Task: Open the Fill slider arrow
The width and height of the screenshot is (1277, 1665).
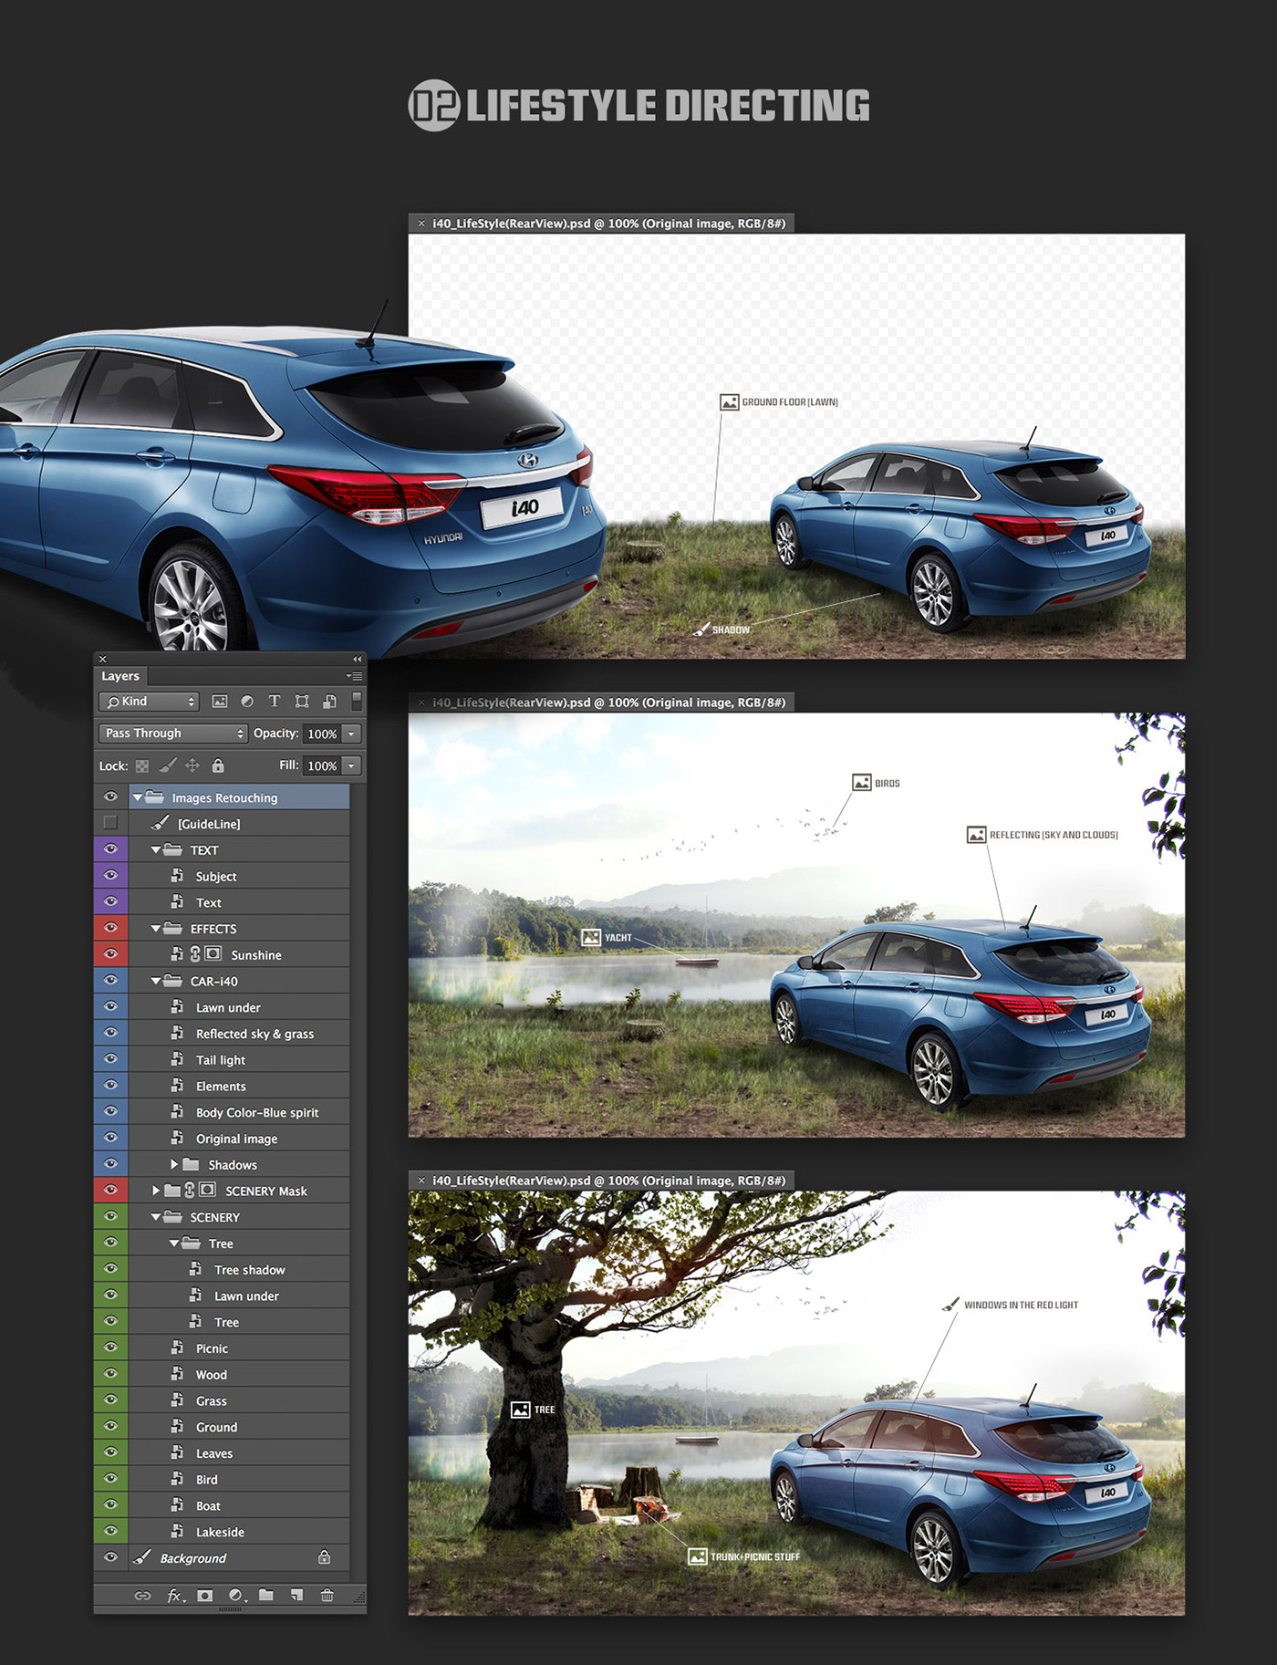Action: coord(351,765)
